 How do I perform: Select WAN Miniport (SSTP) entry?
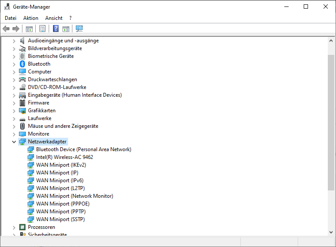click(60, 219)
